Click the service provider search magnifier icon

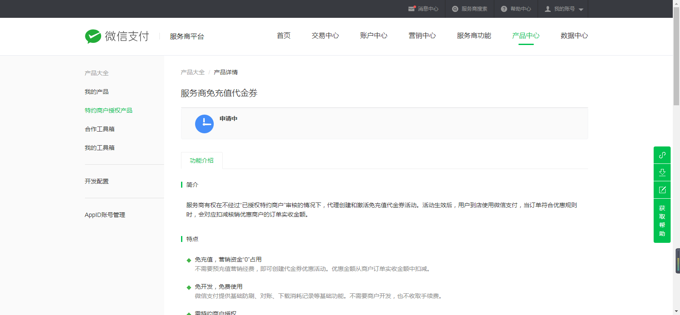tap(455, 9)
